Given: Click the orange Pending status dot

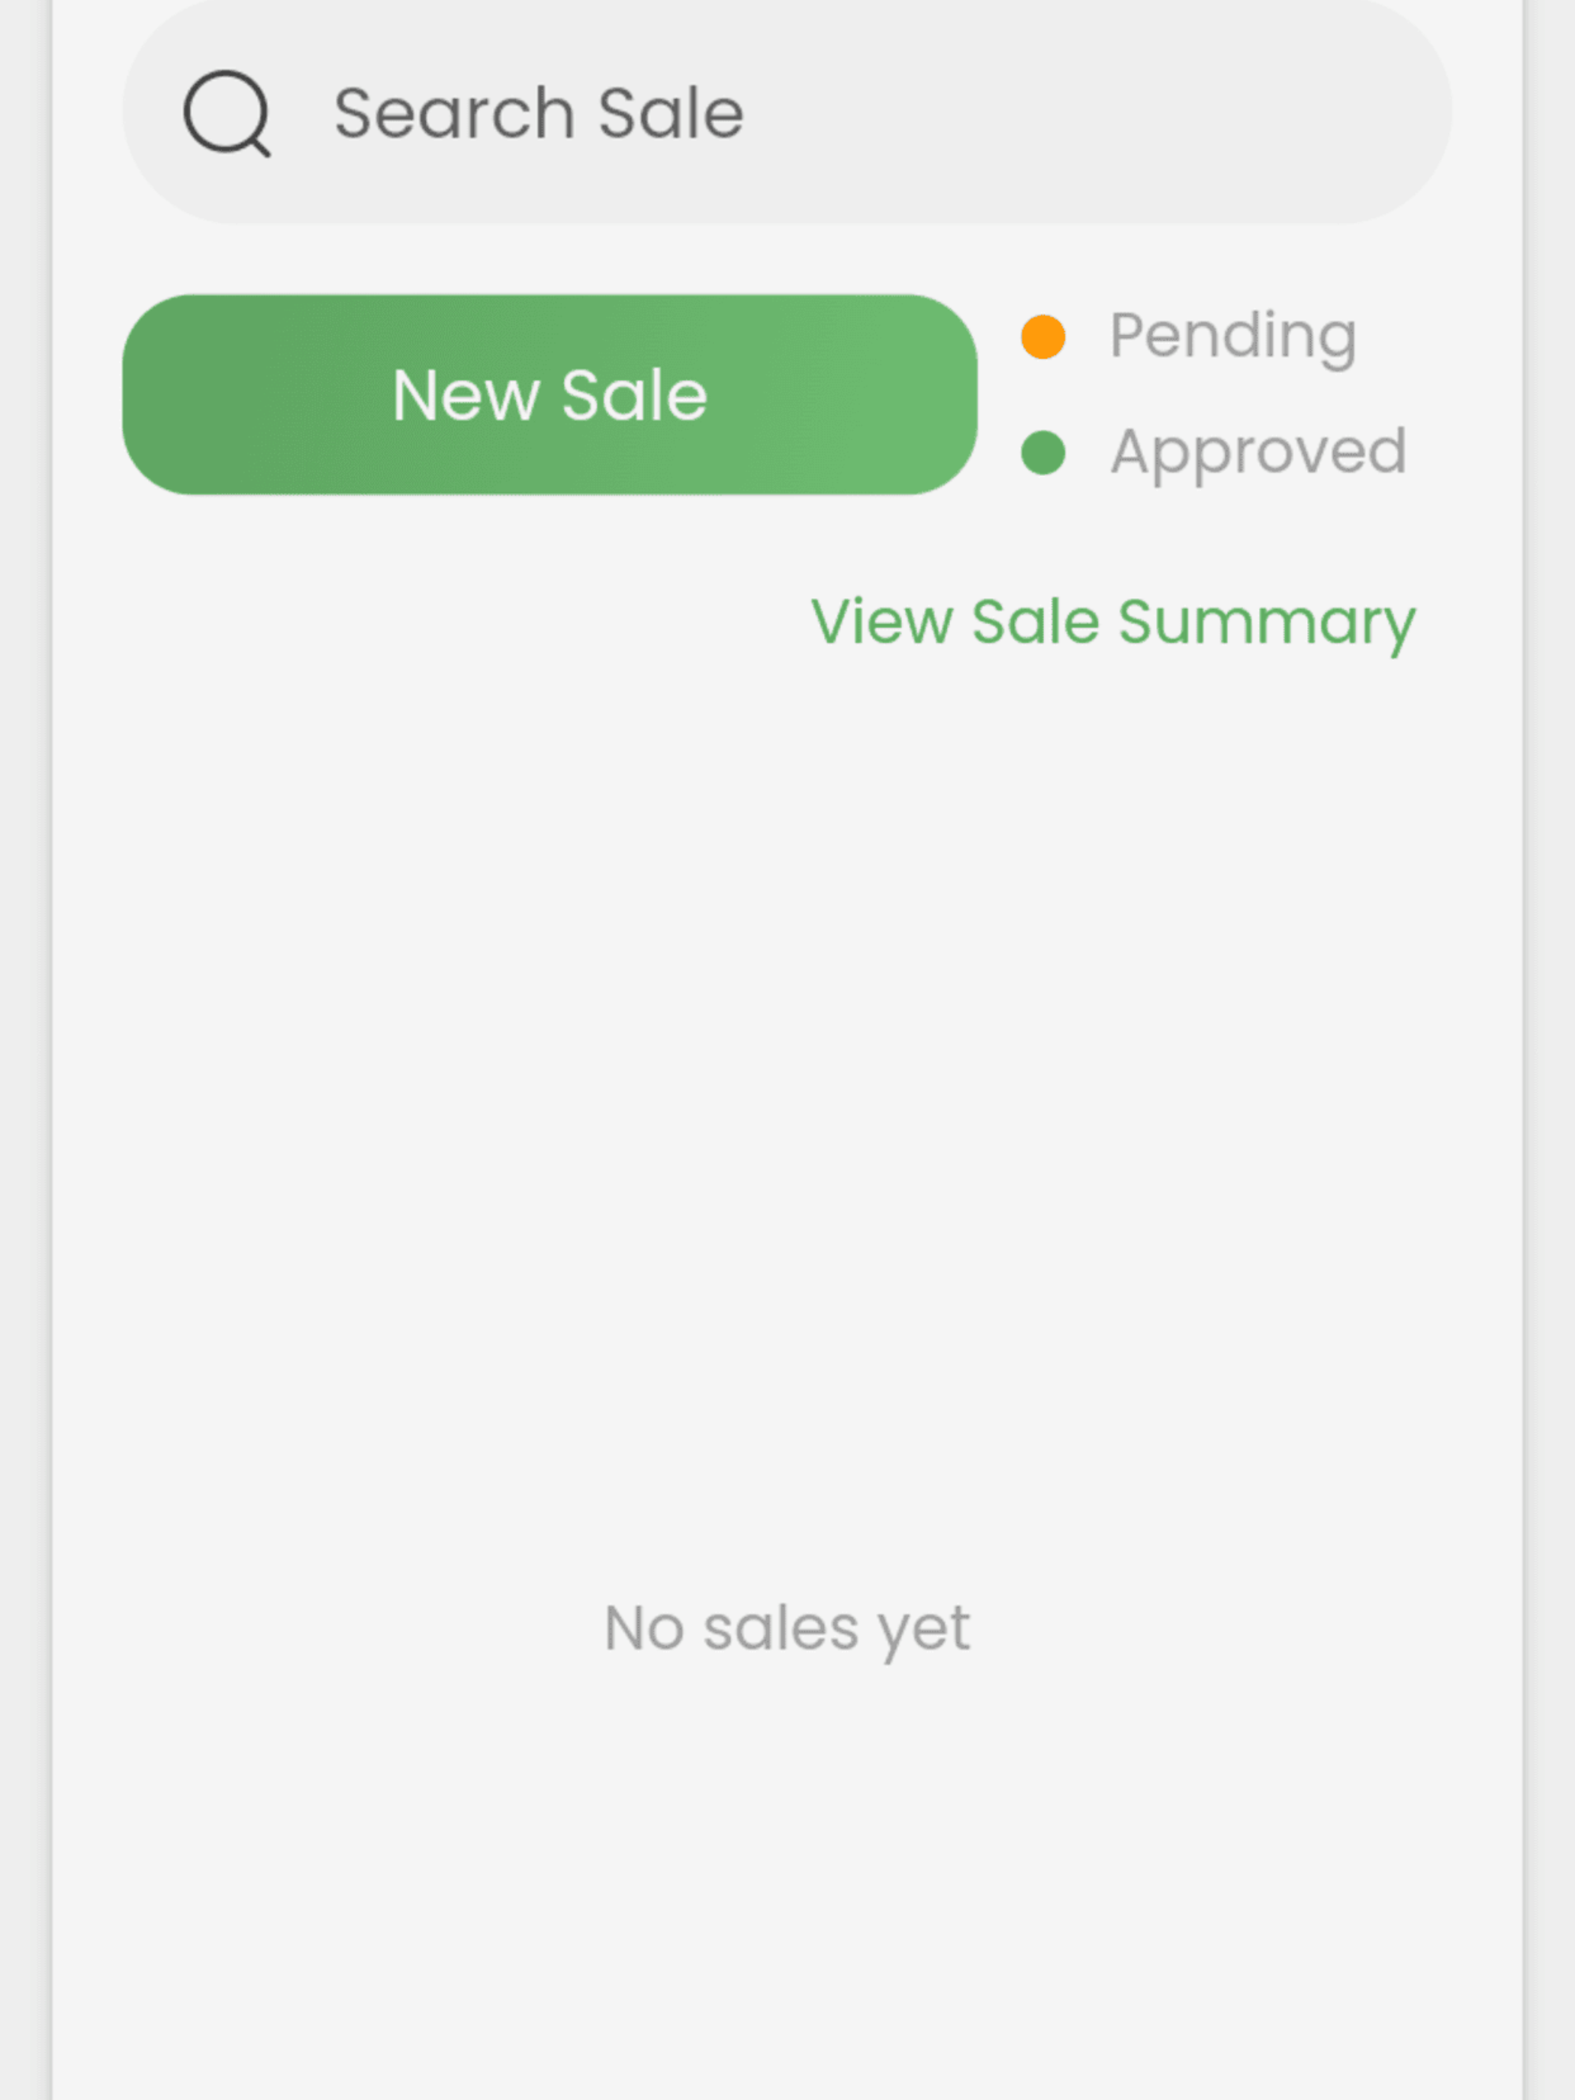Looking at the screenshot, I should tap(1042, 337).
